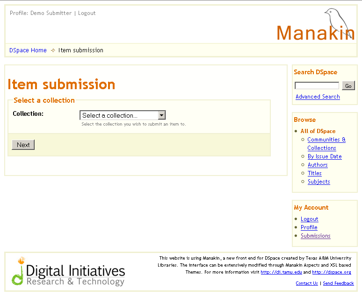Screen dimensions: 362x296
Task: Go to DSpace Home breadcrumb
Action: (x=28, y=50)
